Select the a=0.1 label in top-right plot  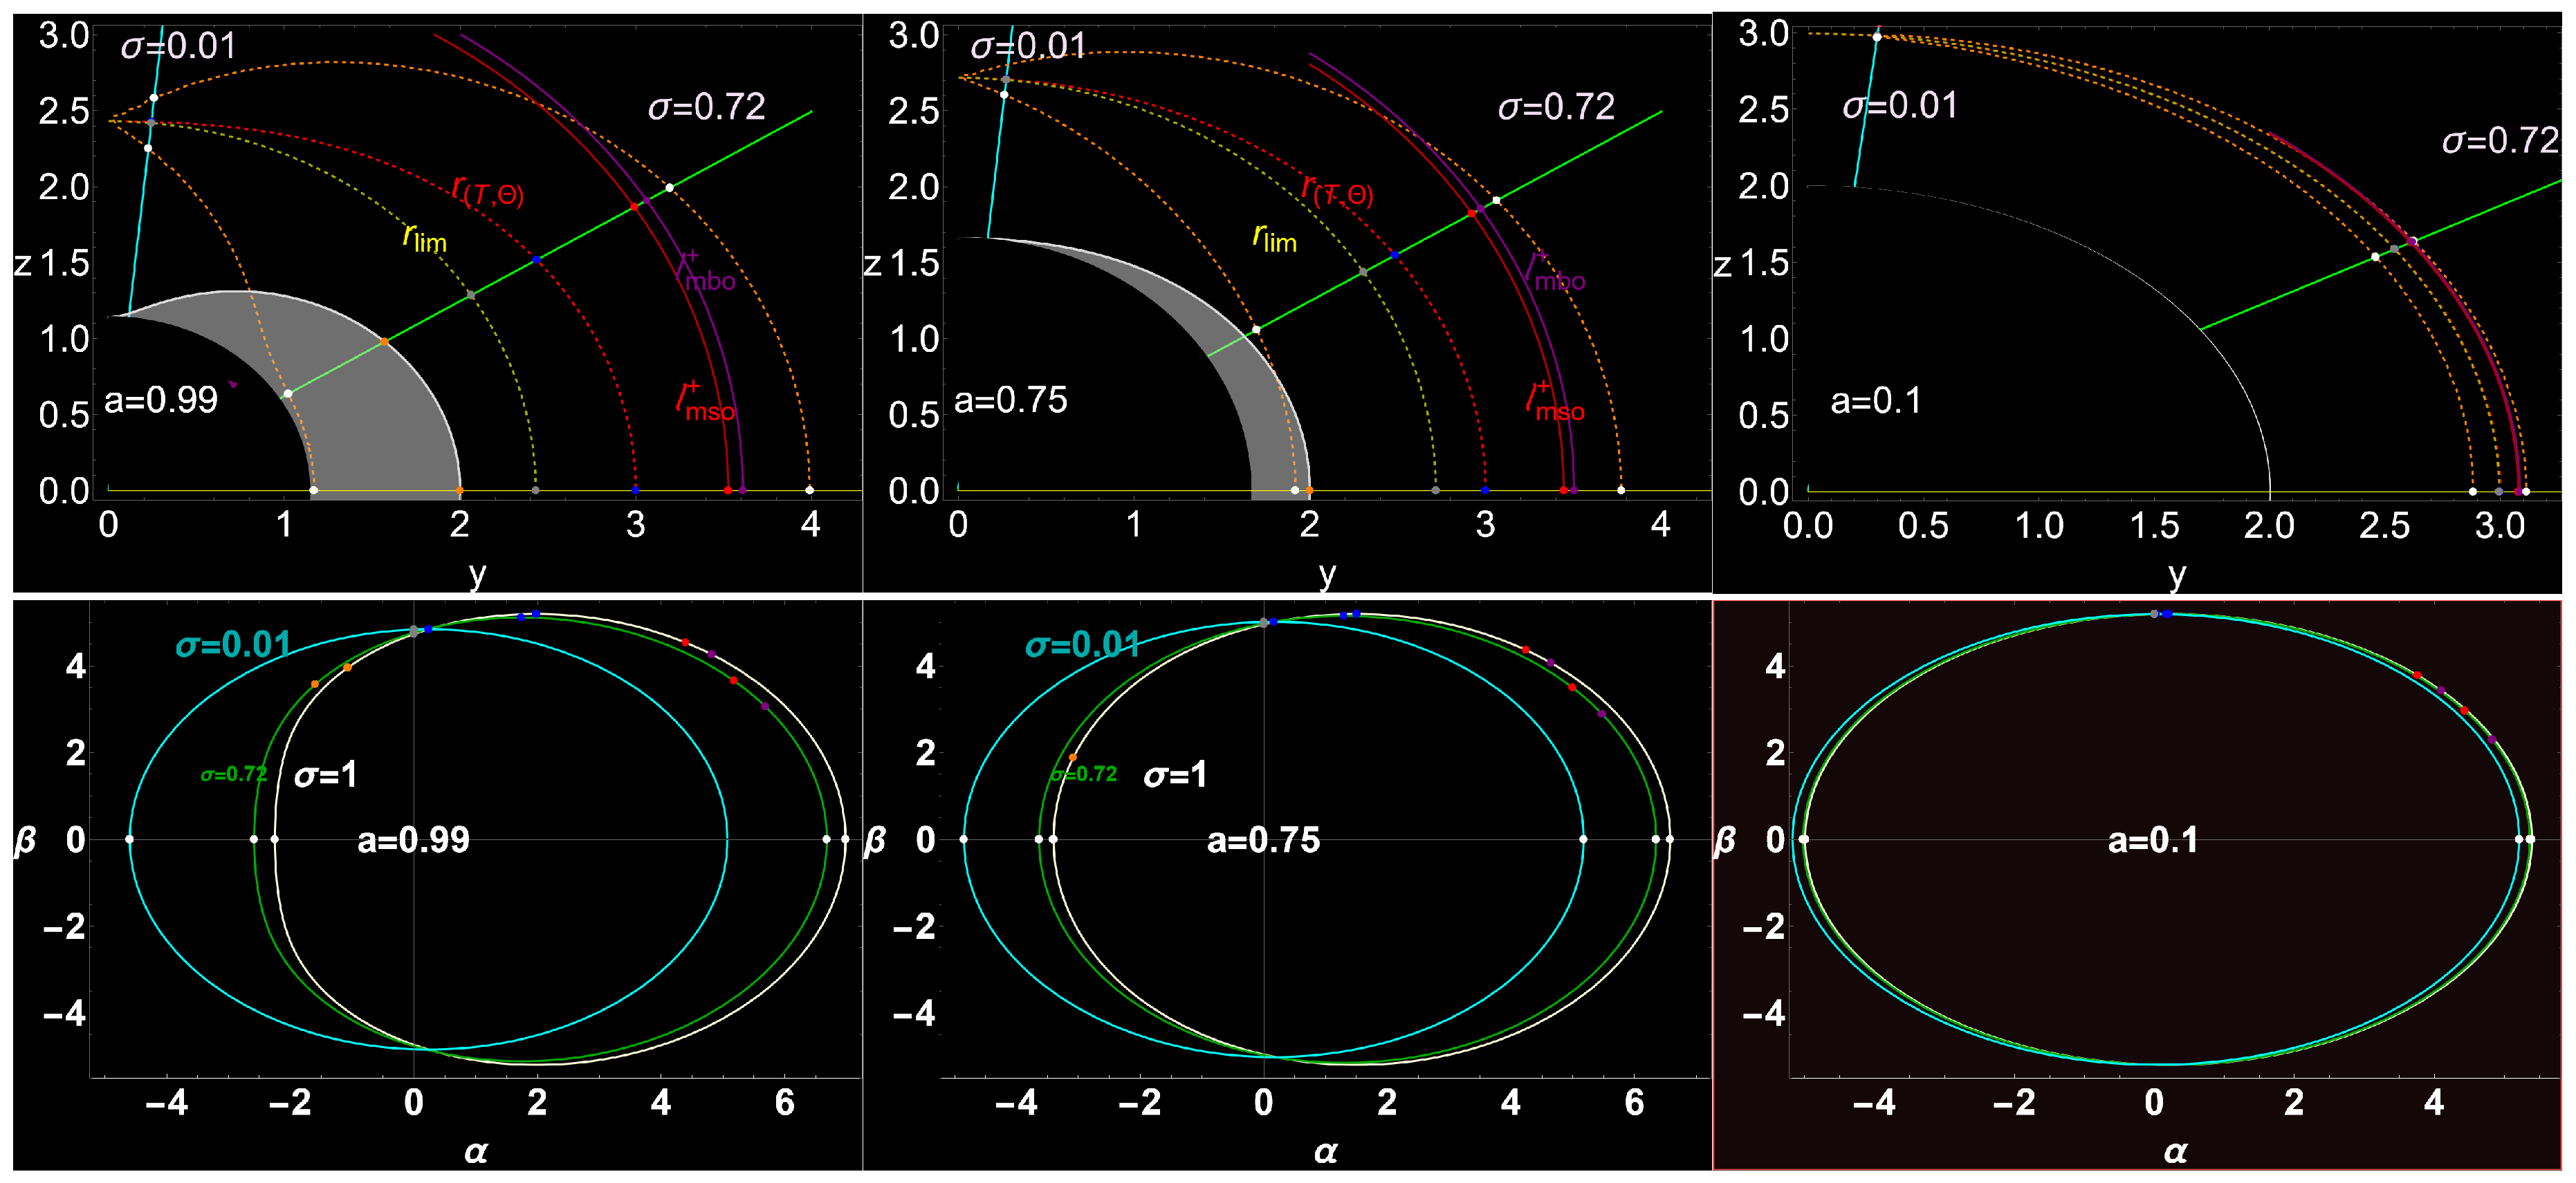tap(1875, 400)
